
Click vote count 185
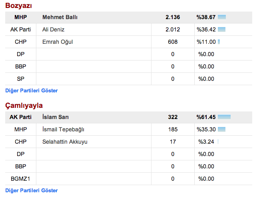click(173, 129)
